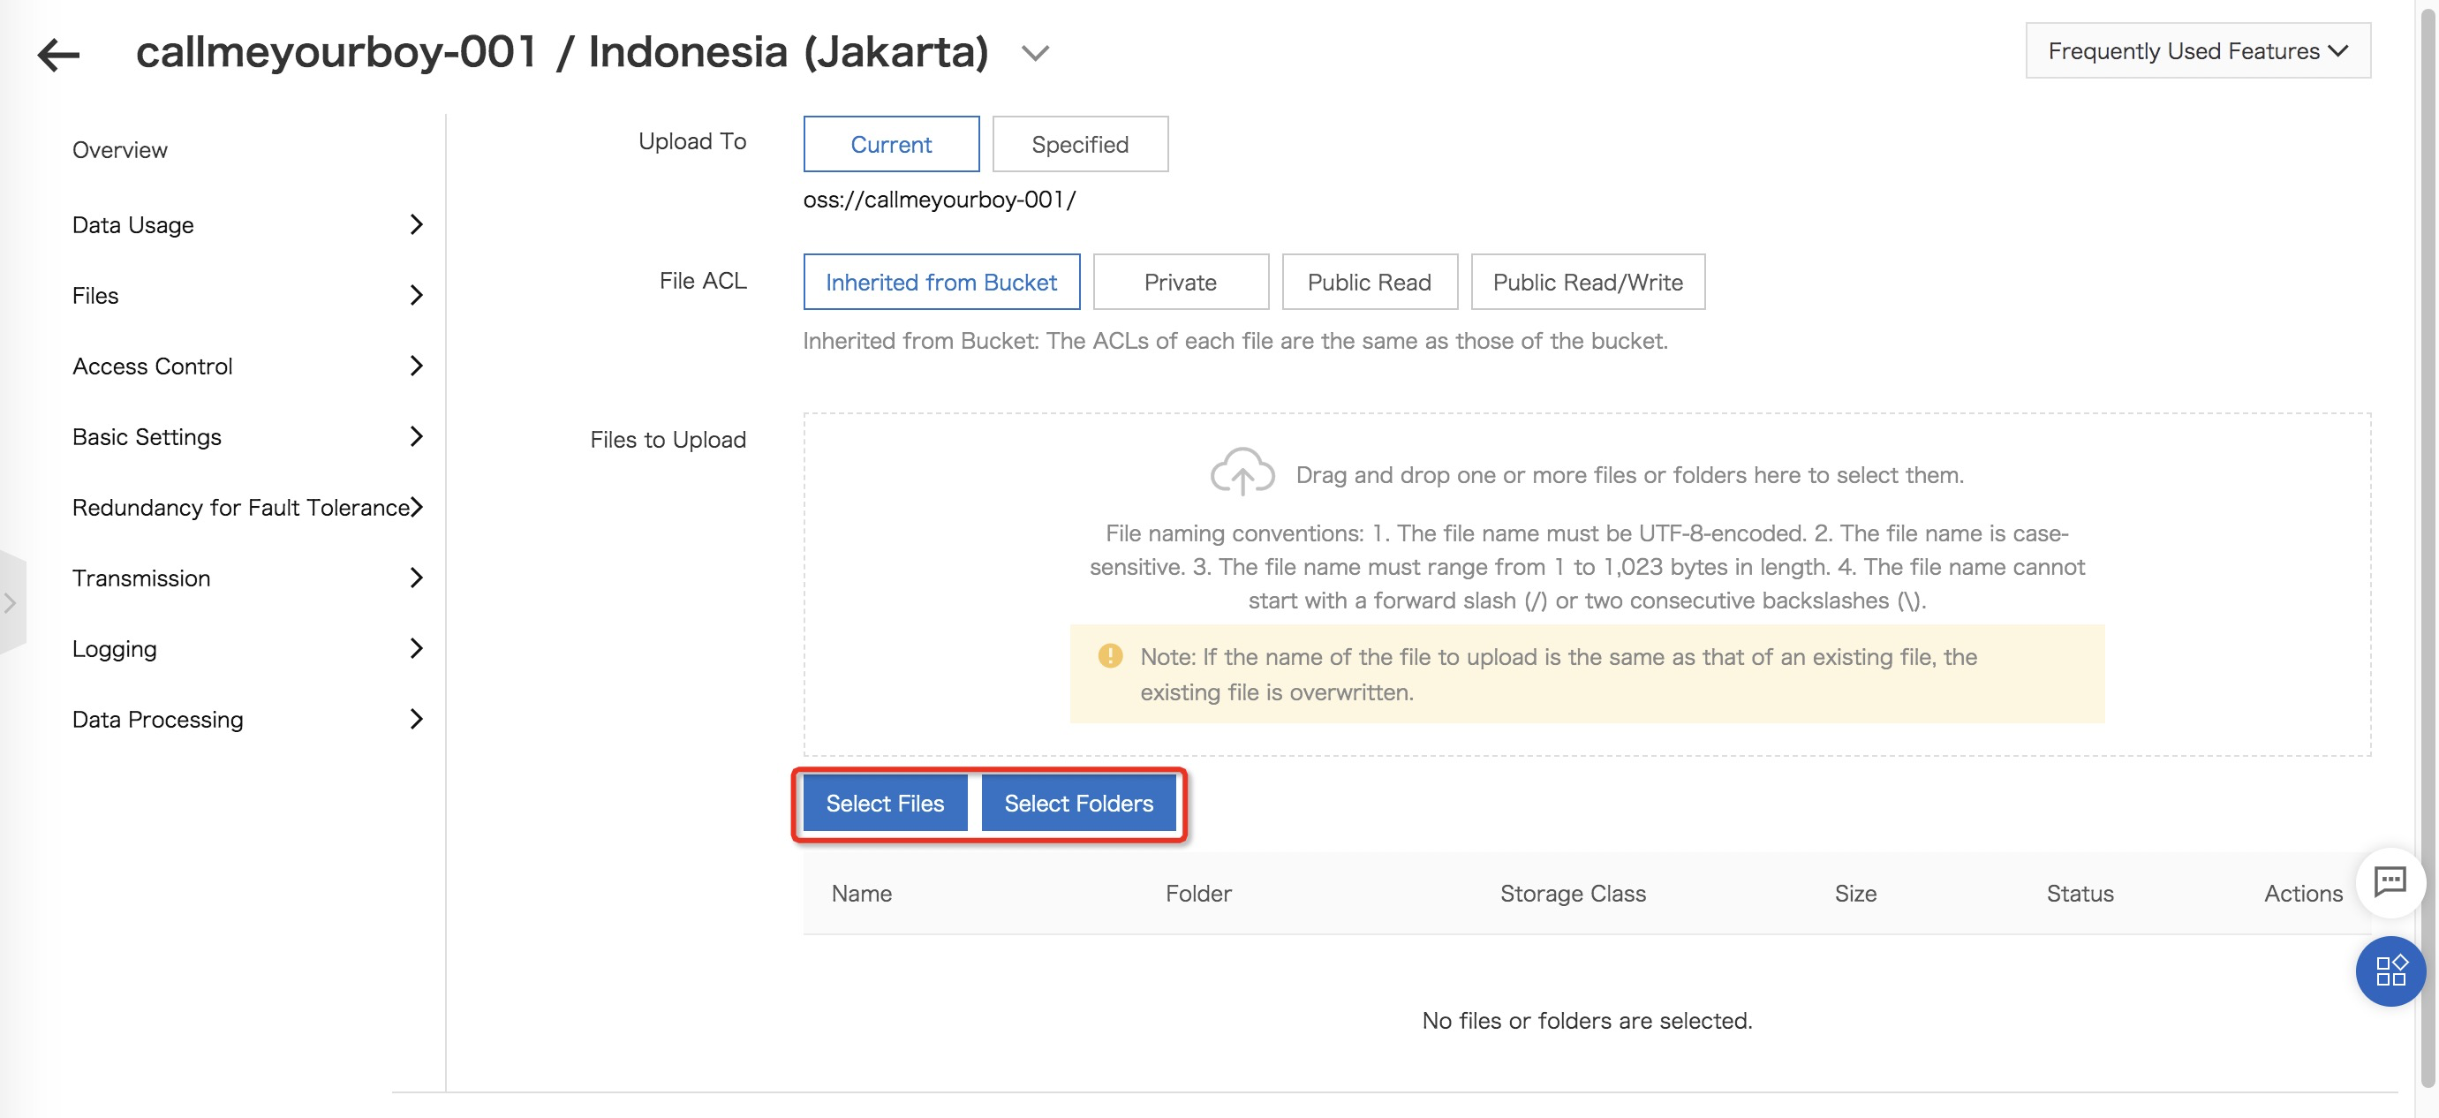
Task: Click the yellow warning note icon
Action: [x=1110, y=655]
